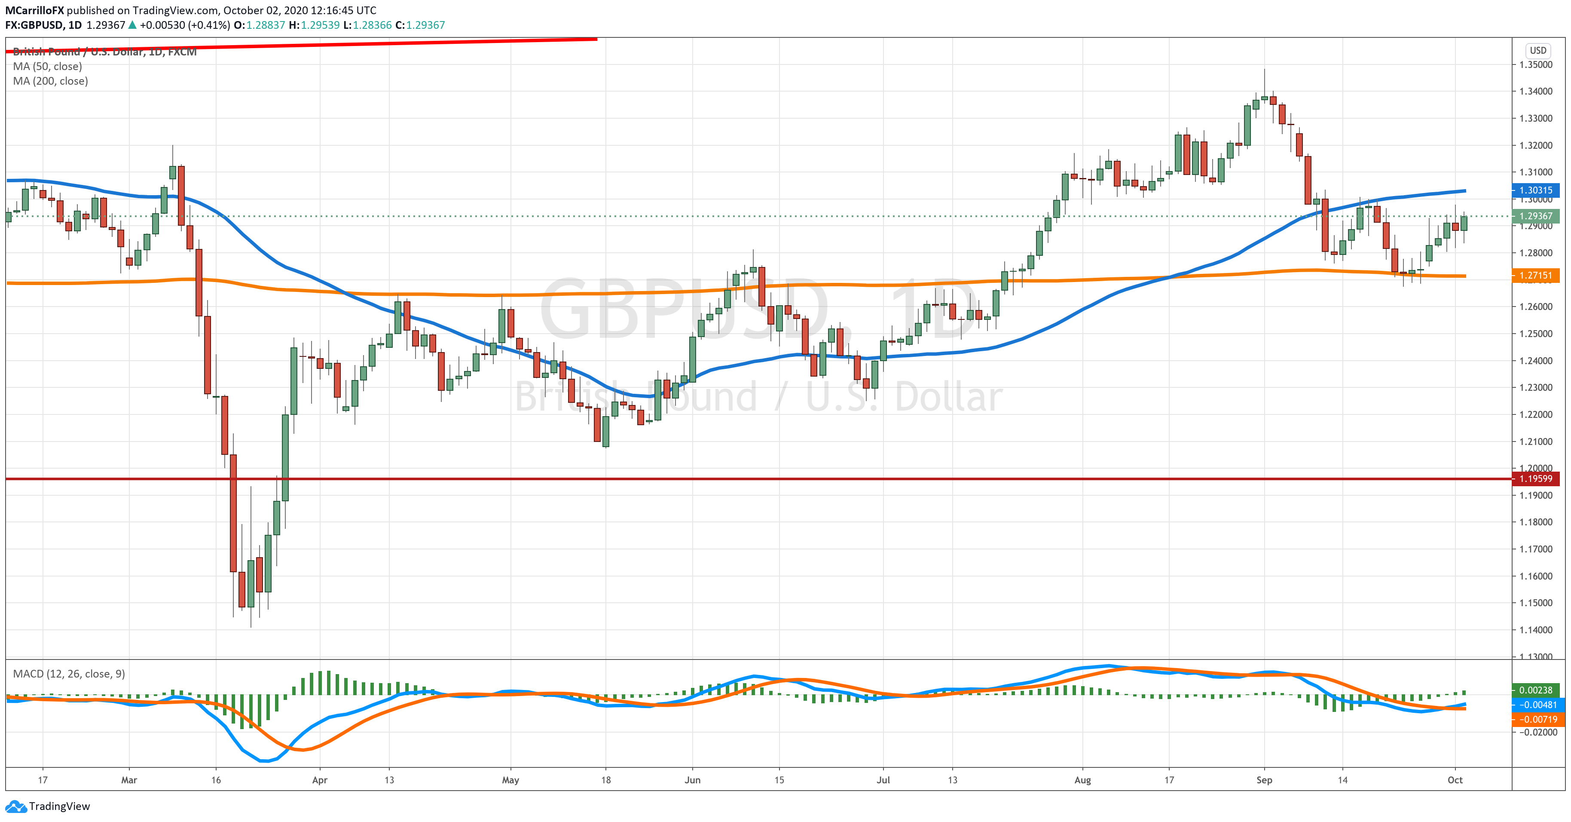This screenshot has height=822, width=1571.
Task: Click the 'Jul' date label on the time axis
Action: point(883,780)
